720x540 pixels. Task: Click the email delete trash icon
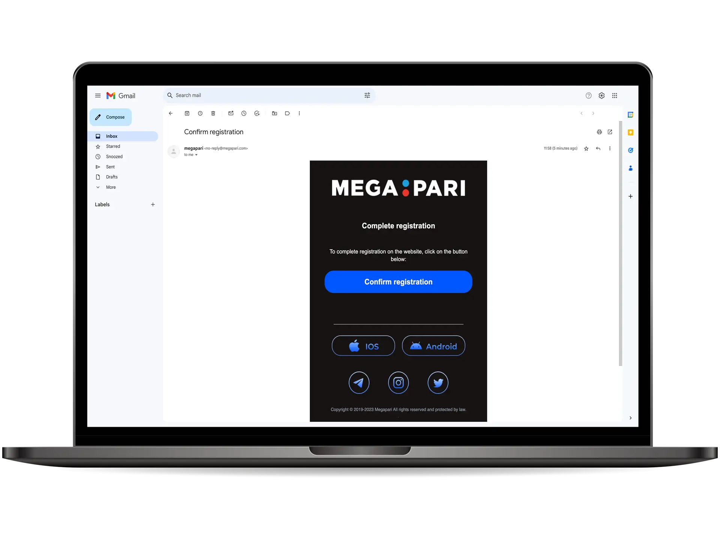pos(214,113)
